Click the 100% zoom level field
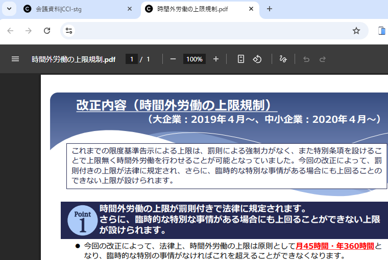Image resolution: width=388 pixels, height=260 pixels. (x=194, y=59)
